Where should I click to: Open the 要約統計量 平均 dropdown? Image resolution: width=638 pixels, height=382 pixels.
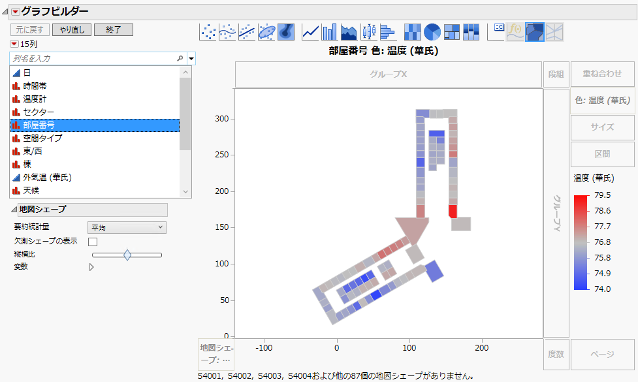click(127, 227)
